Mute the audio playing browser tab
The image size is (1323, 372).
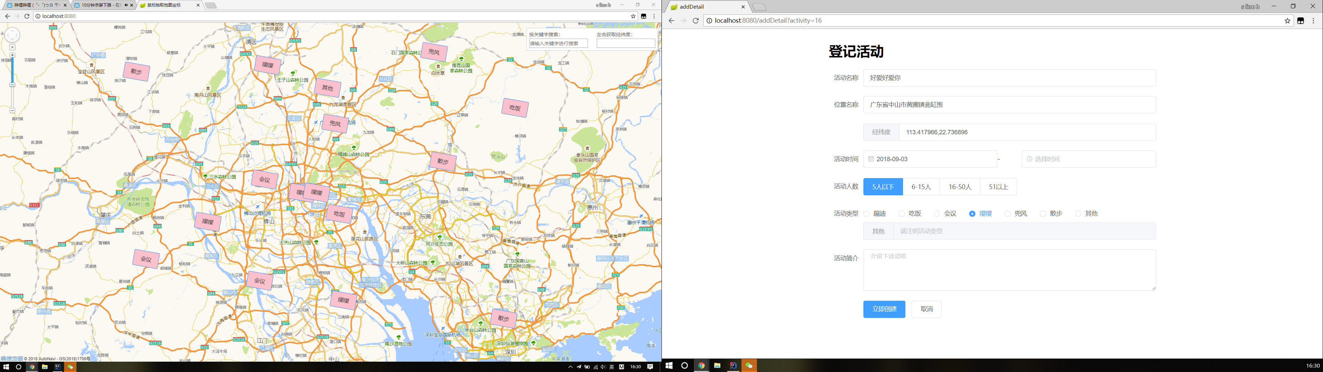point(126,5)
